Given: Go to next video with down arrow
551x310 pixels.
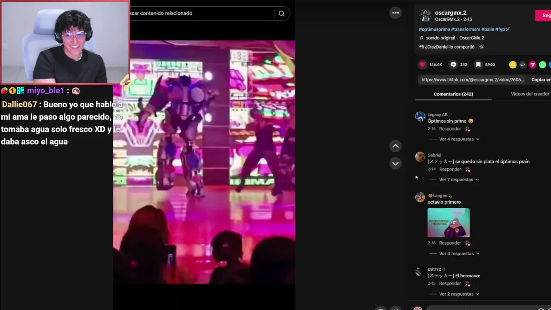Looking at the screenshot, I should (395, 163).
